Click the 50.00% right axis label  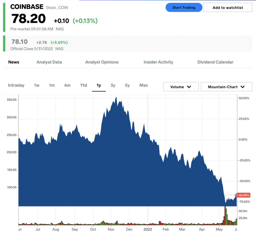click(x=244, y=98)
